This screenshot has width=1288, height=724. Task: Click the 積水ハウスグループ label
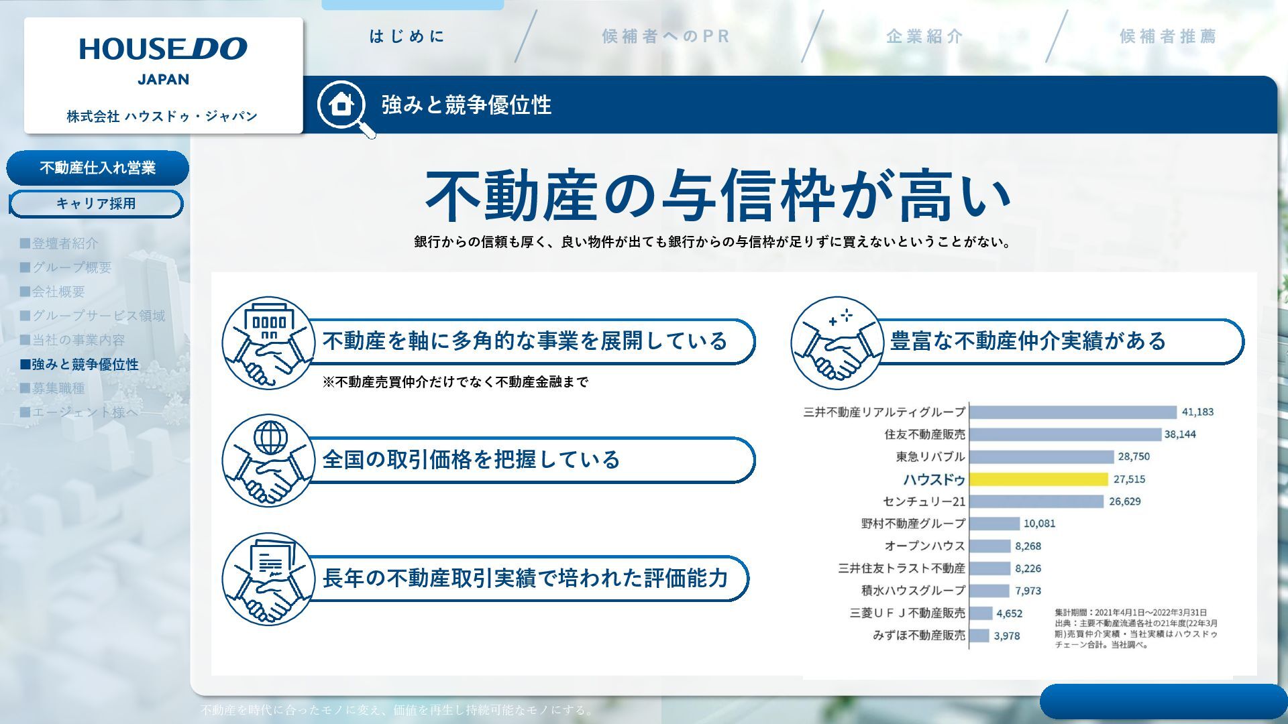coord(914,591)
